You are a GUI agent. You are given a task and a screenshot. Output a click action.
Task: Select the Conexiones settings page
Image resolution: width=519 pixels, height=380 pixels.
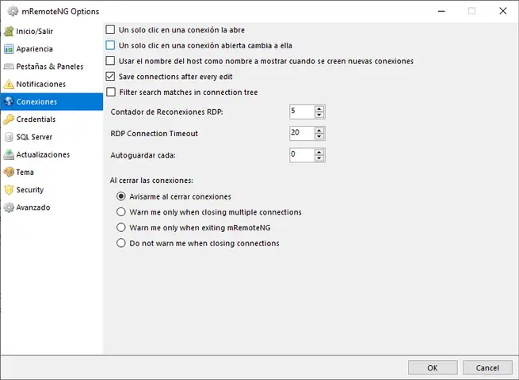[52, 101]
